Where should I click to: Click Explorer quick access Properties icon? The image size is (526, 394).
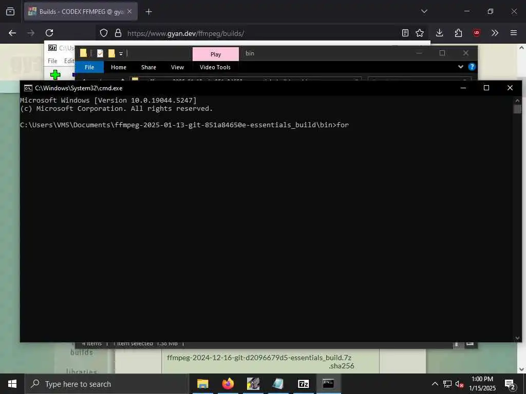(100, 53)
